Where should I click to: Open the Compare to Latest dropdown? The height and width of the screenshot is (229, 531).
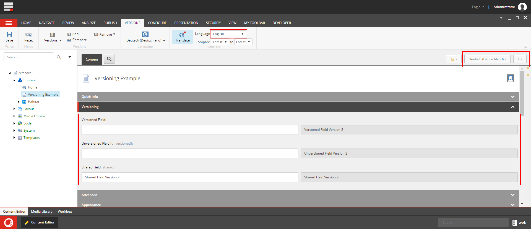(x=243, y=42)
